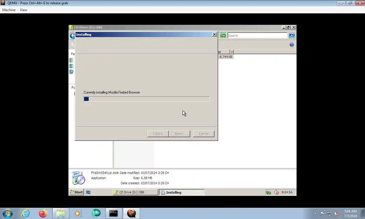This screenshot has width=365, height=219.
Task: Click the Date modified value in details pane
Action: click(155, 173)
